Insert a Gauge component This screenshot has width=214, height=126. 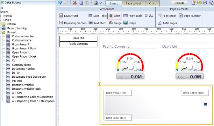coord(115,23)
